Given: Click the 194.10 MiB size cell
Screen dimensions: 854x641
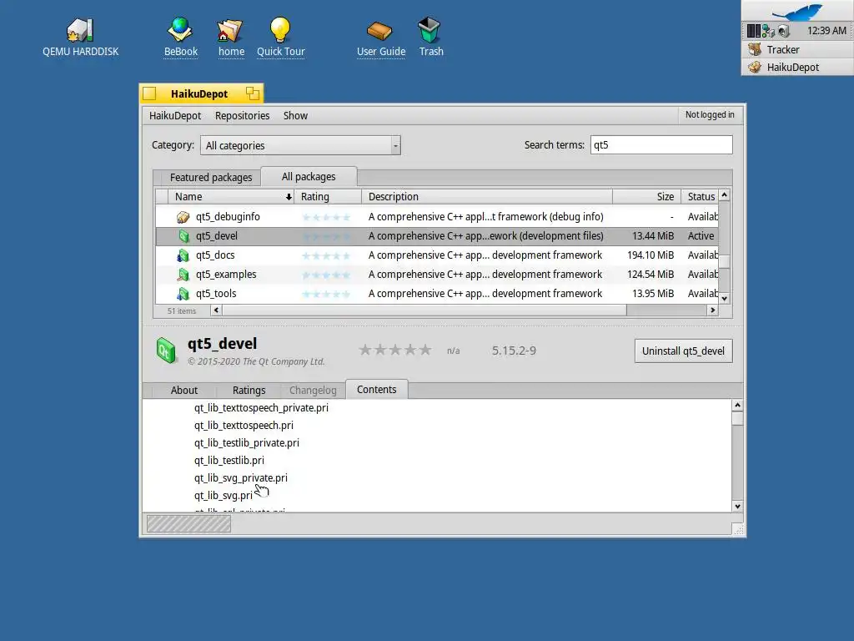Looking at the screenshot, I should point(651,255).
